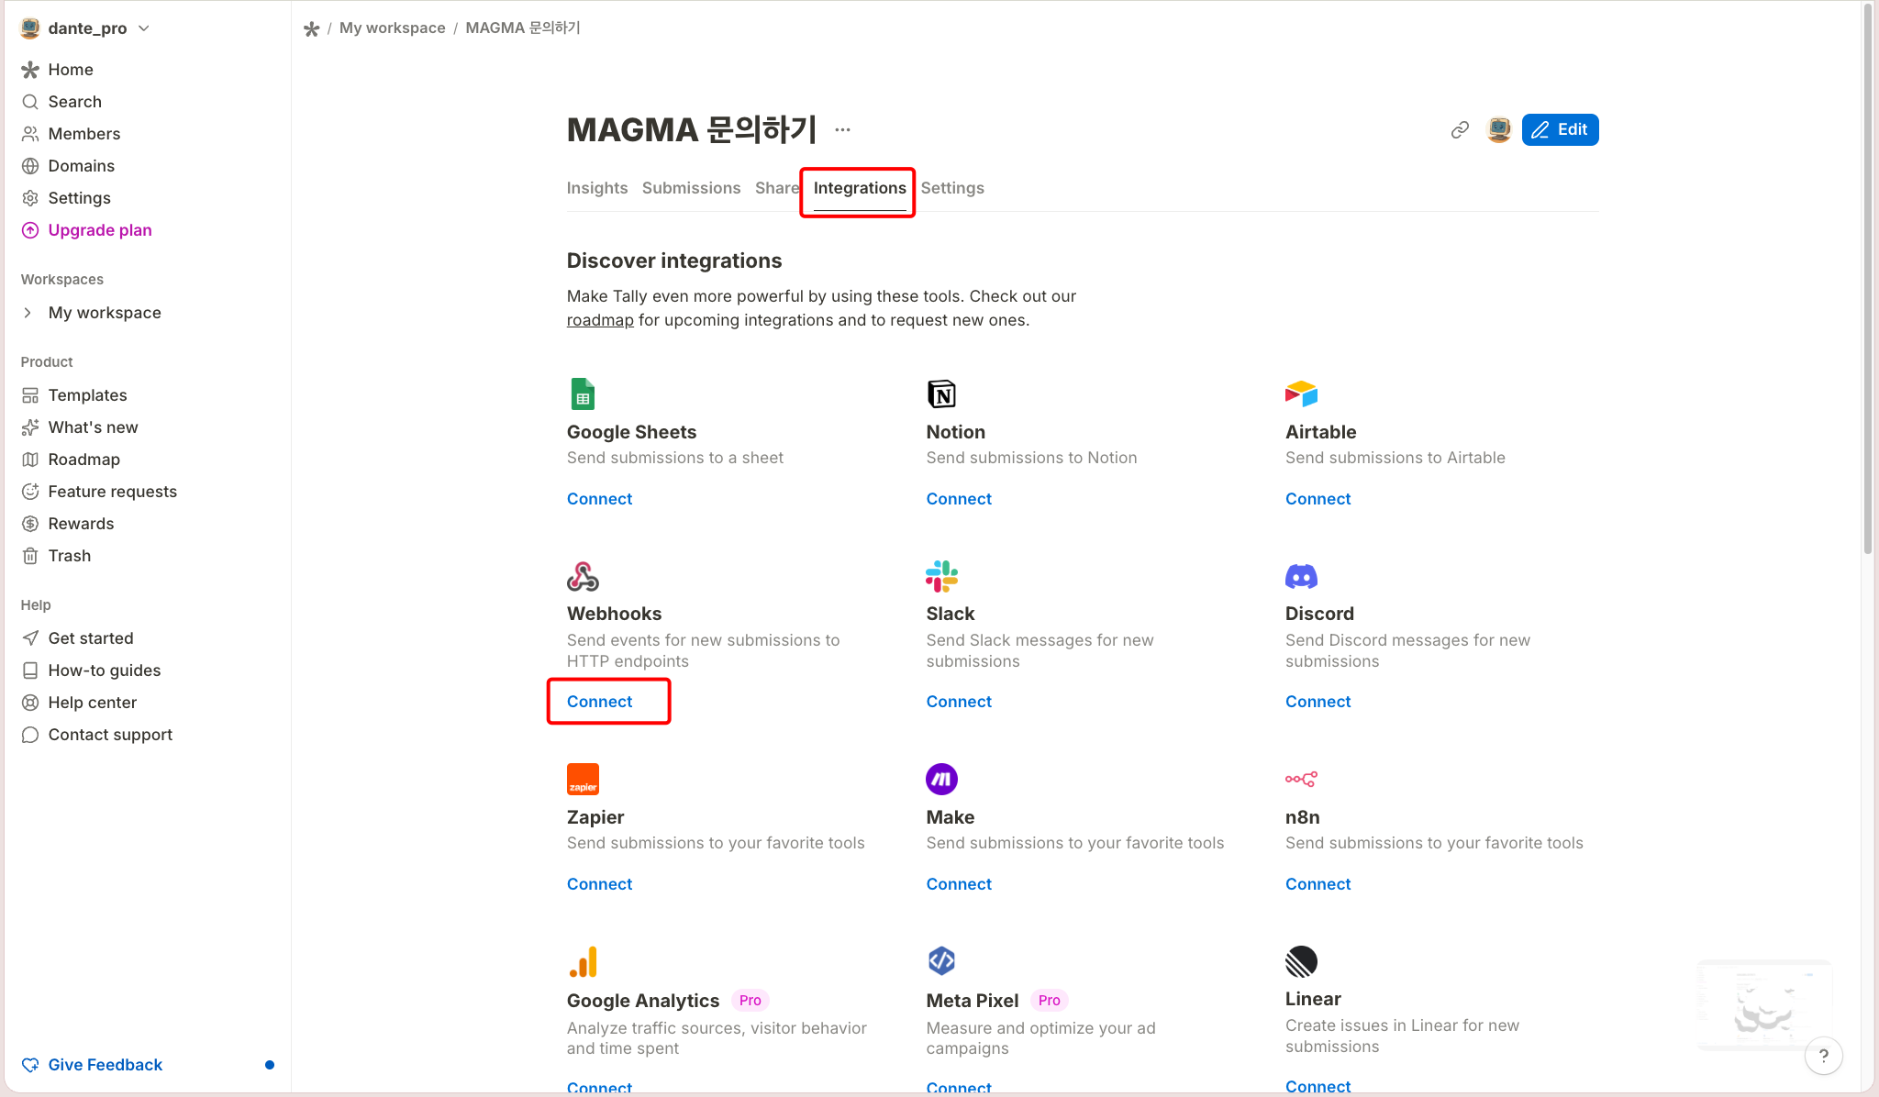Open the roadmap hyperlink in description
The image size is (1879, 1097).
pos(600,320)
